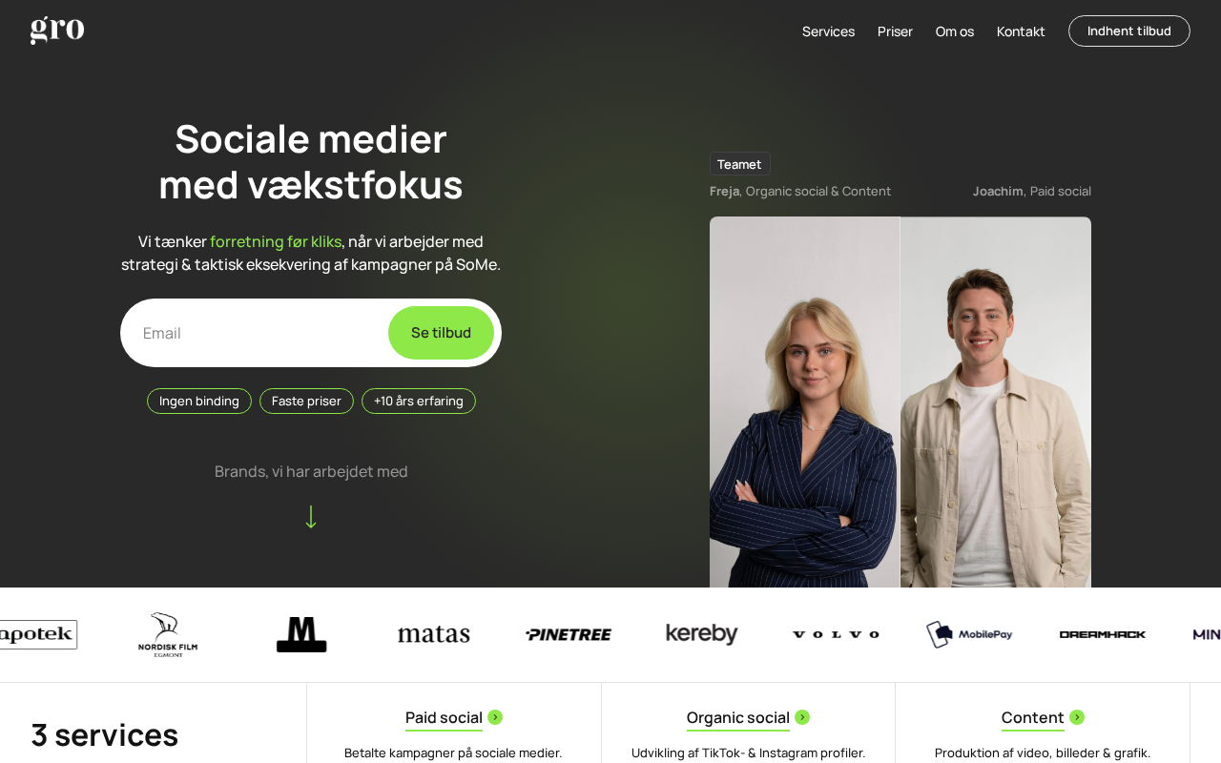Click the Volvo logo
Screen dimensions: 1221x763
(x=836, y=634)
